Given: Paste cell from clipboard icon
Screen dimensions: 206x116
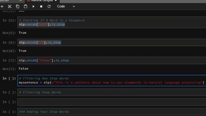Looking at the screenshot, I should point(25,6).
